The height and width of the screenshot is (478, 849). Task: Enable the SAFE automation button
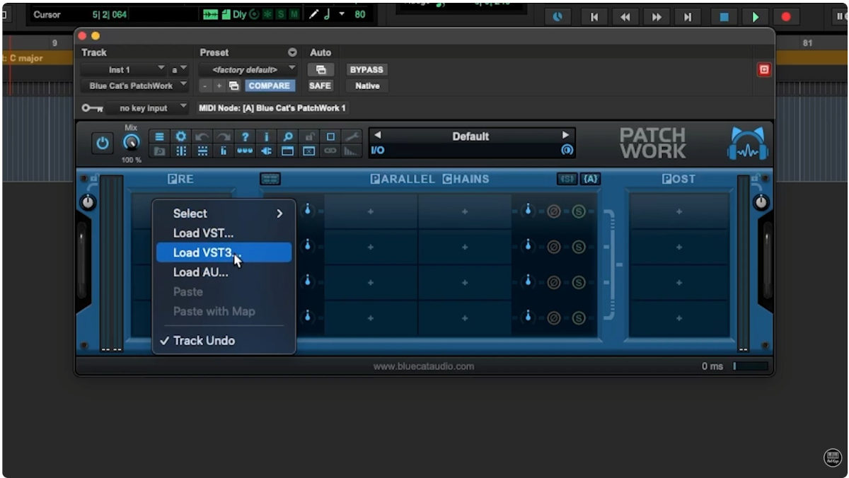tap(320, 86)
